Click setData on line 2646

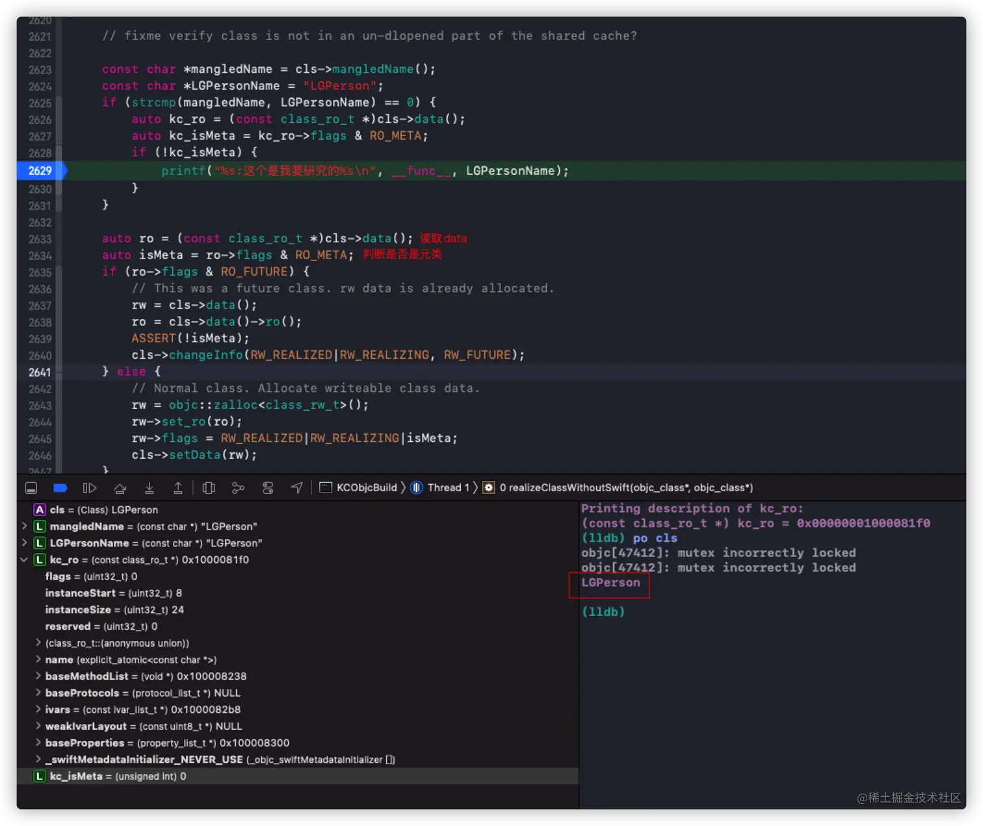(195, 455)
